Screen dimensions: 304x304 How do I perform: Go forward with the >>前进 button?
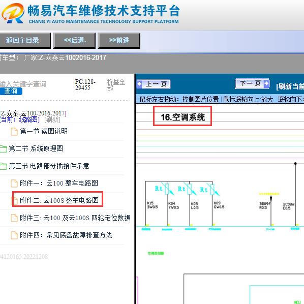[x=119, y=40]
